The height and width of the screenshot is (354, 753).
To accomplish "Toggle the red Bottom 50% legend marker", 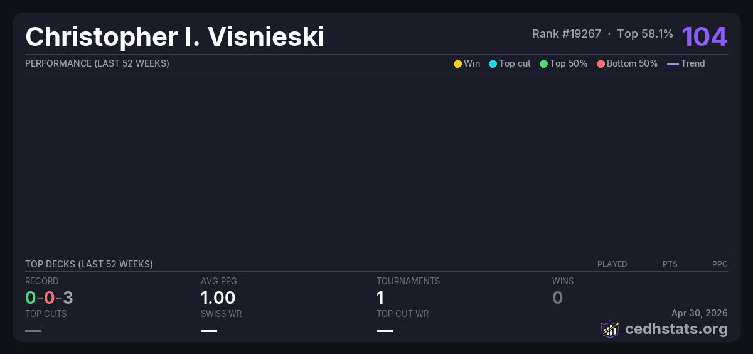I will (x=601, y=63).
